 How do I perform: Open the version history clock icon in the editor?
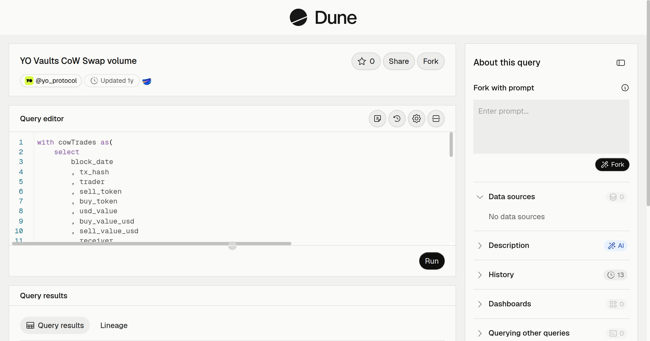pos(397,119)
